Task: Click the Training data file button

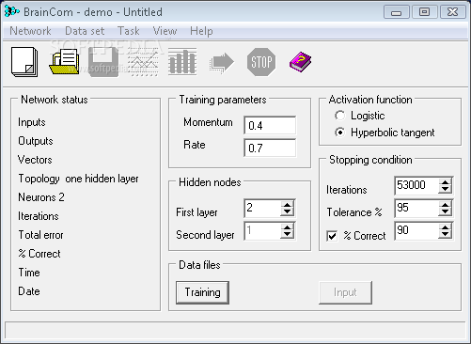Action: click(202, 292)
